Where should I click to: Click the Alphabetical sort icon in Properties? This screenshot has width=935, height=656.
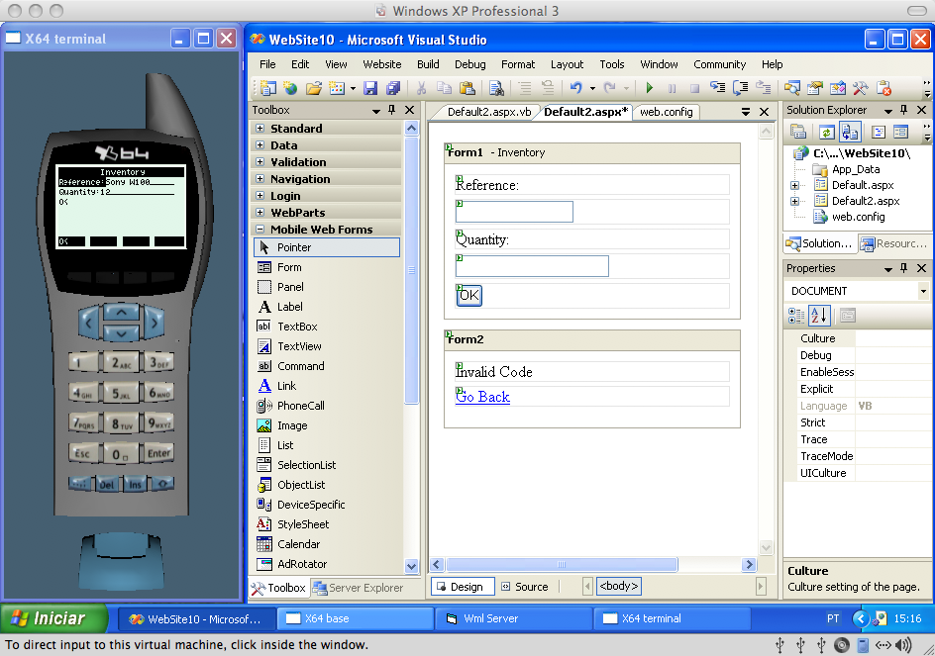(819, 316)
